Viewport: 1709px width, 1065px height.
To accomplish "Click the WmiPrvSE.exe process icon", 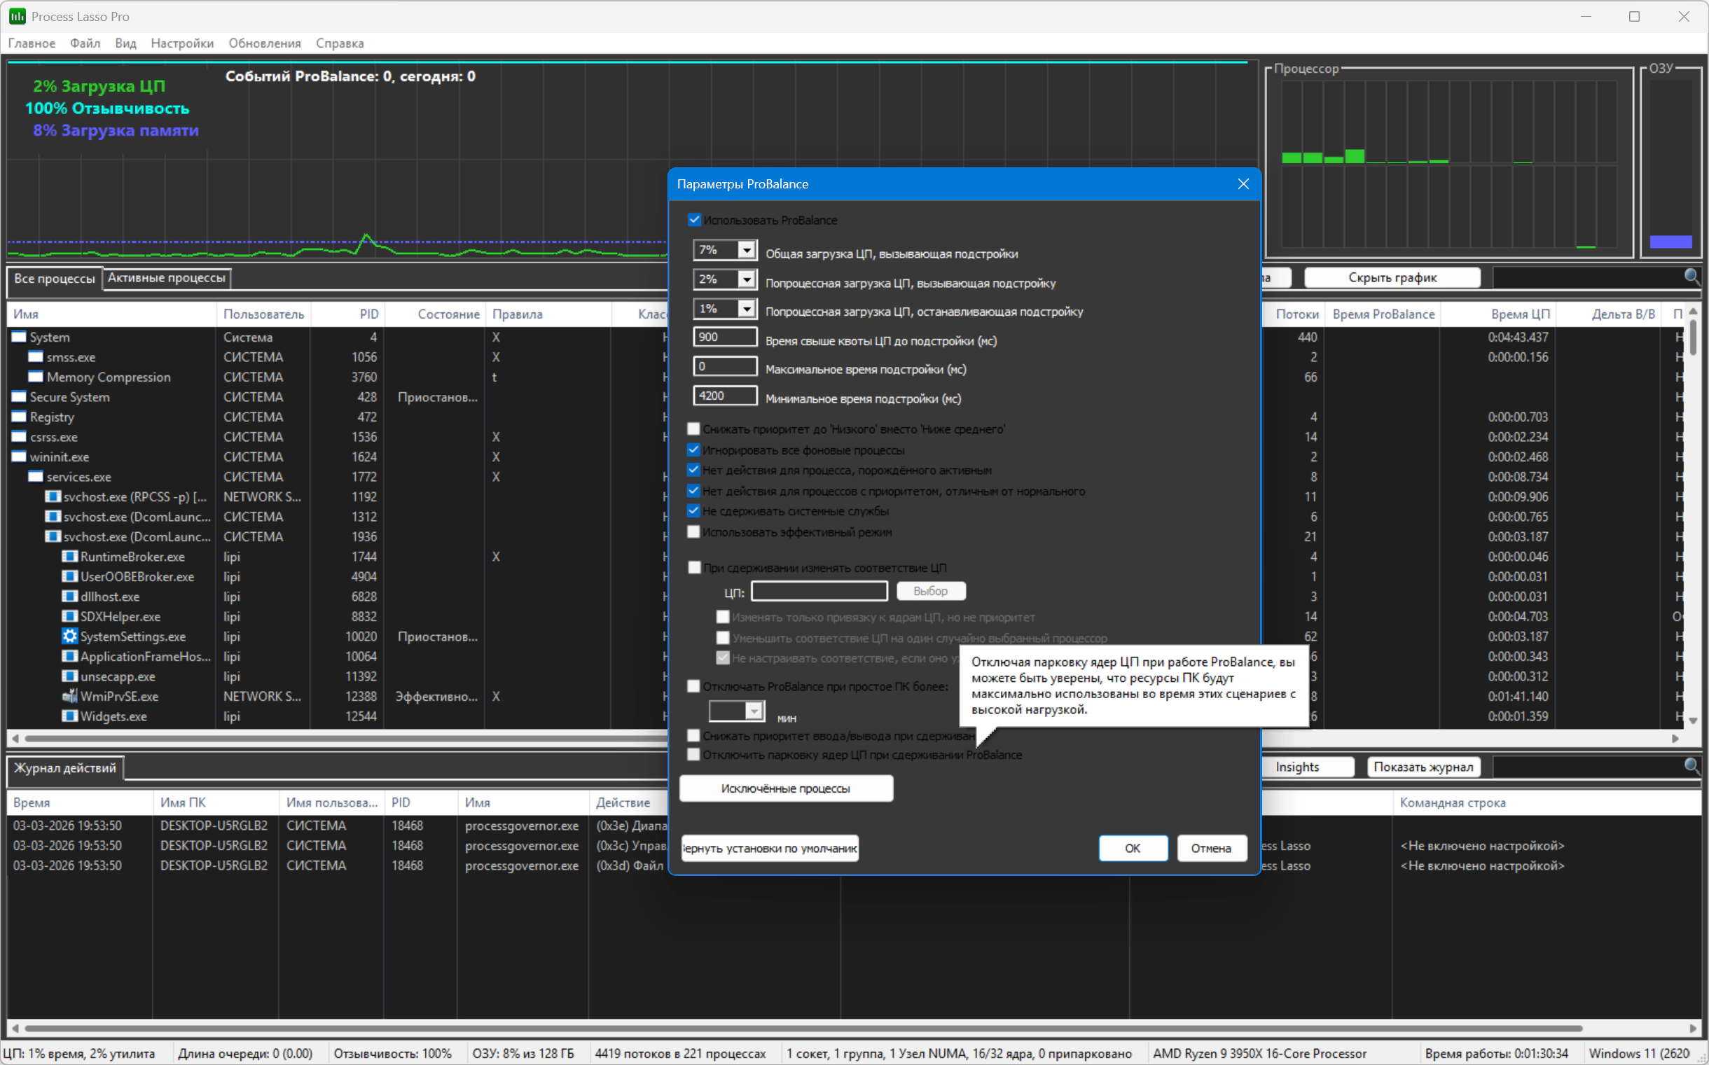I will [69, 696].
